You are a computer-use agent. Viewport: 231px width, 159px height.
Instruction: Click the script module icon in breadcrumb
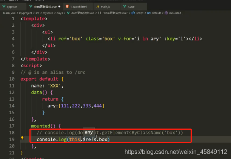click(x=133, y=13)
